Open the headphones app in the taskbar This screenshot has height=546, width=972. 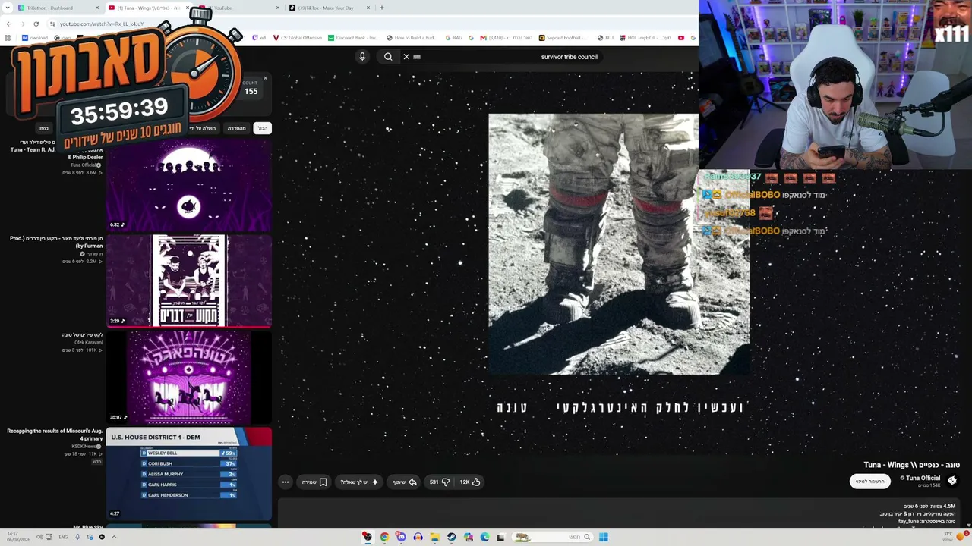[x=418, y=537]
